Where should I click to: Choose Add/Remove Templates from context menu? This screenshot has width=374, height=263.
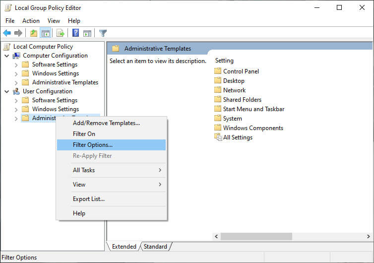[x=112, y=123]
